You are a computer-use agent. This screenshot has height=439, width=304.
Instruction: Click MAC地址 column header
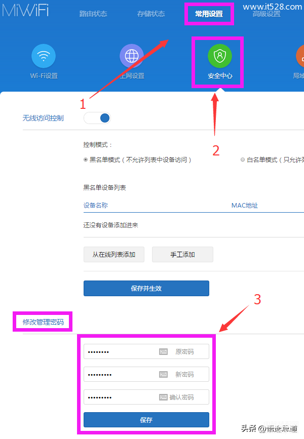coord(245,206)
